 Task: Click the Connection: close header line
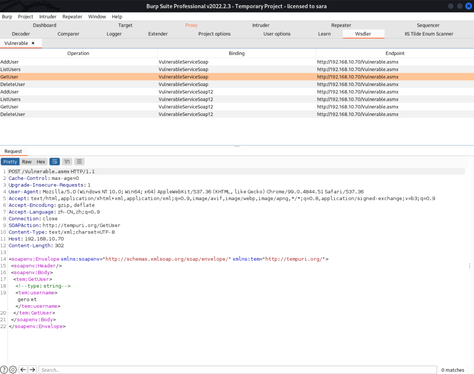[33, 219]
